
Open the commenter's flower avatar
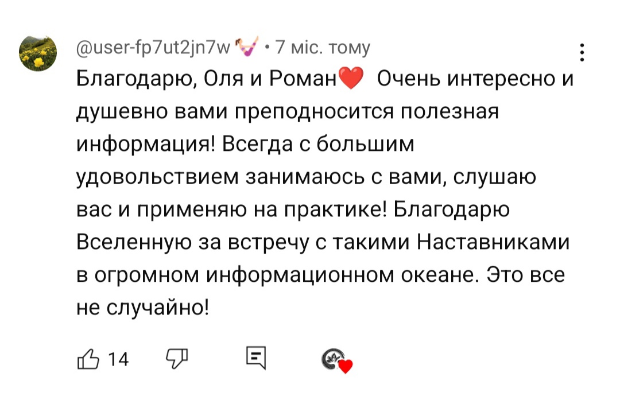click(x=39, y=52)
